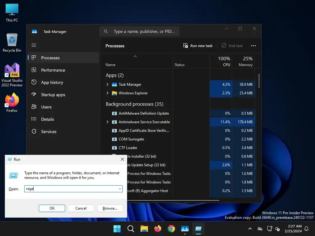Focus the Task Manager search box
Image resolution: width=315 pixels, height=236 pixels.
139,31
